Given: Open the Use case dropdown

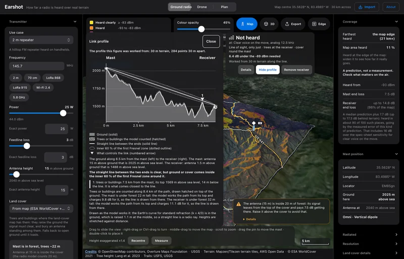Looking at the screenshot, I should click(41, 40).
